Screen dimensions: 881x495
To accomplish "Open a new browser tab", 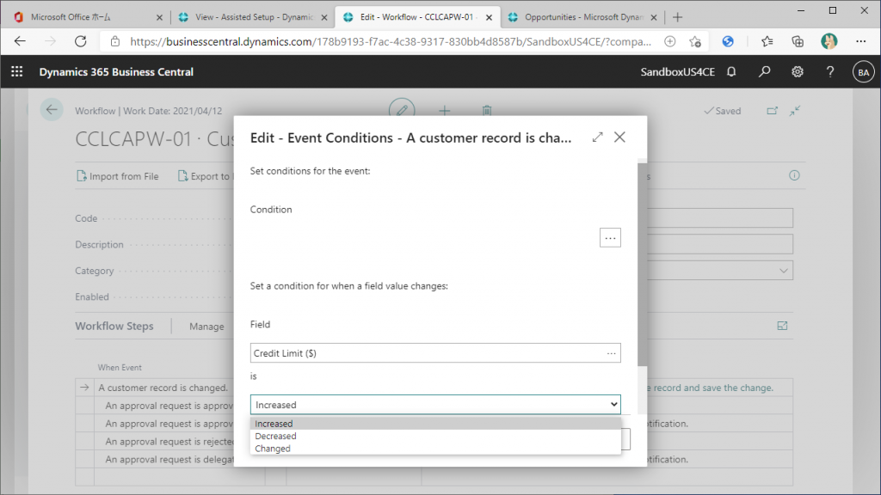I will pos(678,17).
